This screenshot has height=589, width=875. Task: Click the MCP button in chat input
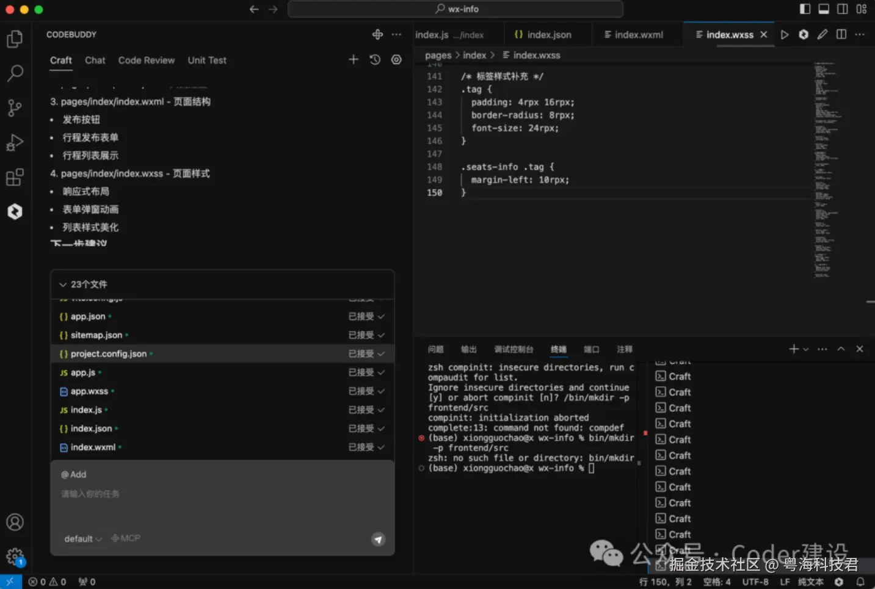tap(126, 538)
